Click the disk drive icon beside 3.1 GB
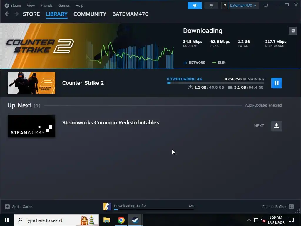This screenshot has width=301, height=226. [230, 87]
